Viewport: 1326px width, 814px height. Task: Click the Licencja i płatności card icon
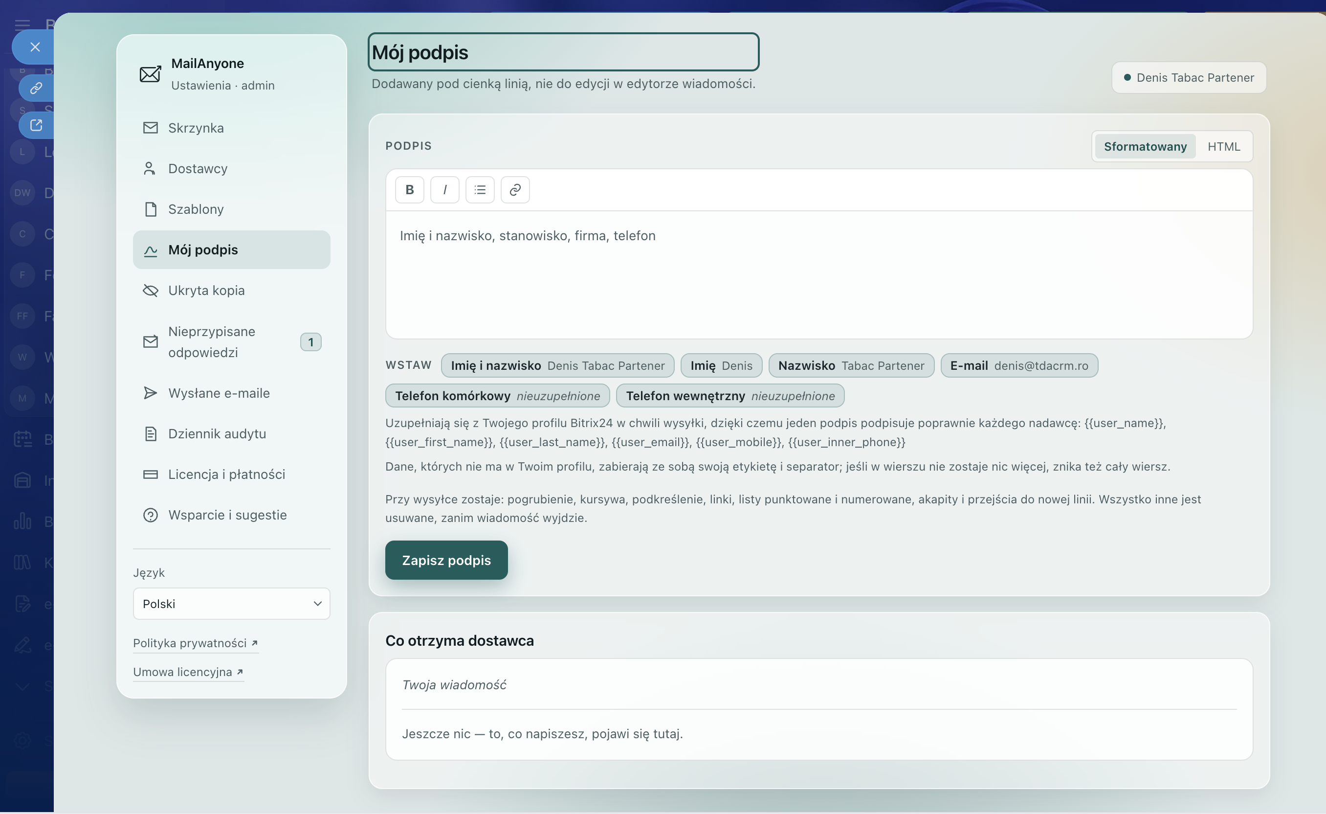tap(150, 475)
